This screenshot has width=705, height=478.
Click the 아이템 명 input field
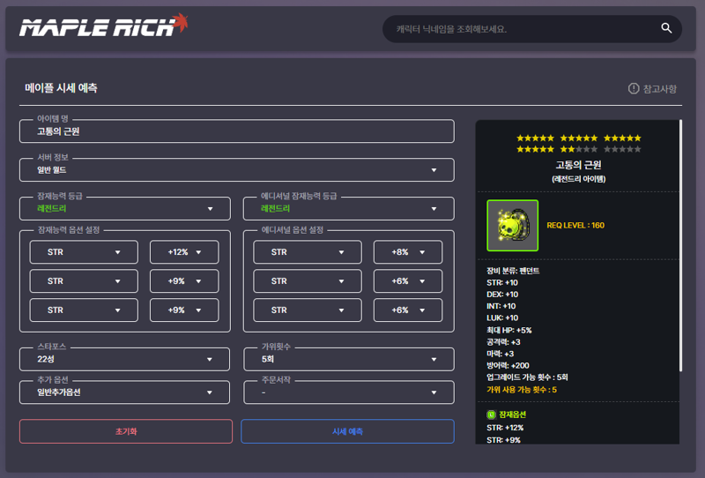pos(237,131)
